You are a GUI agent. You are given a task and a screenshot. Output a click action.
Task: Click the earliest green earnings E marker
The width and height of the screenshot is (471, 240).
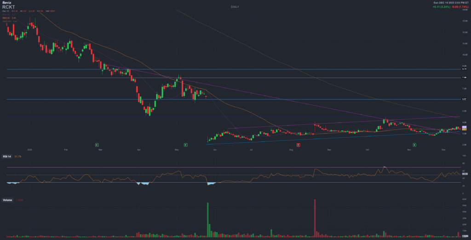(97, 145)
